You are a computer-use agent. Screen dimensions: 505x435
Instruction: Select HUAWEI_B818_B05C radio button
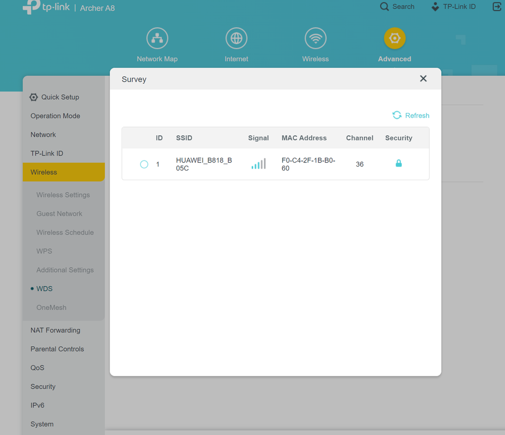coord(144,165)
